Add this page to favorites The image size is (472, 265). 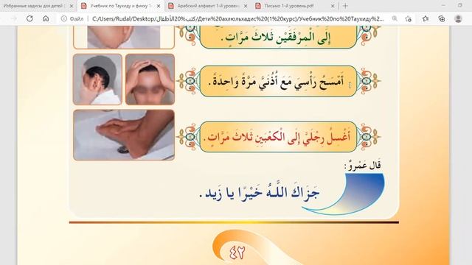(408, 18)
